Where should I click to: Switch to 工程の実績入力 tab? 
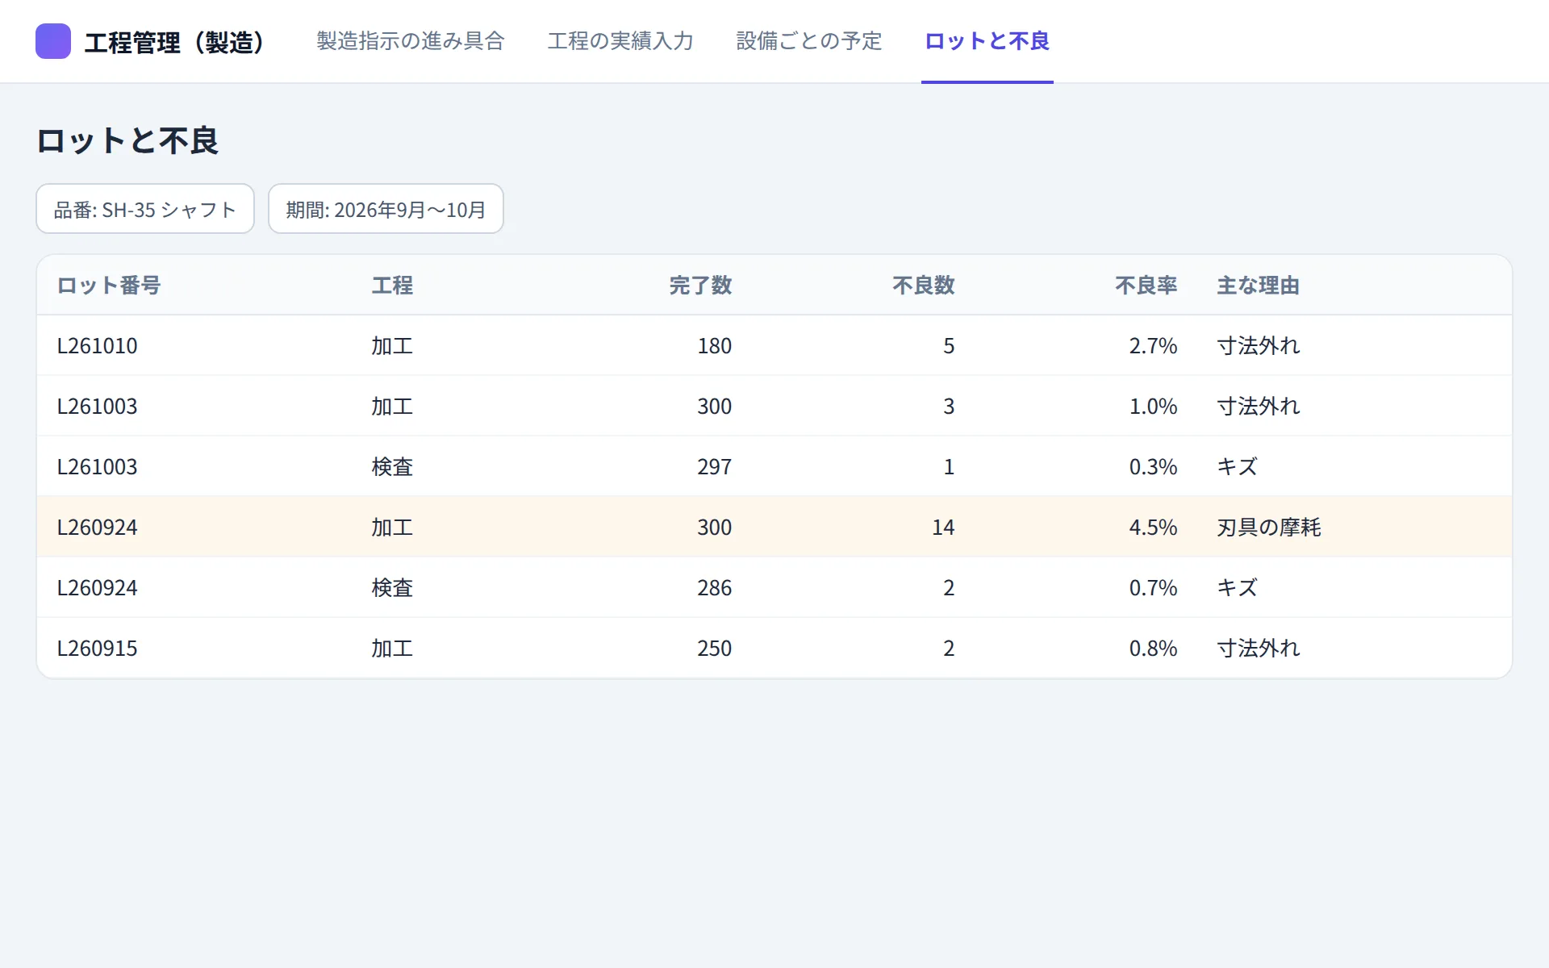click(620, 41)
